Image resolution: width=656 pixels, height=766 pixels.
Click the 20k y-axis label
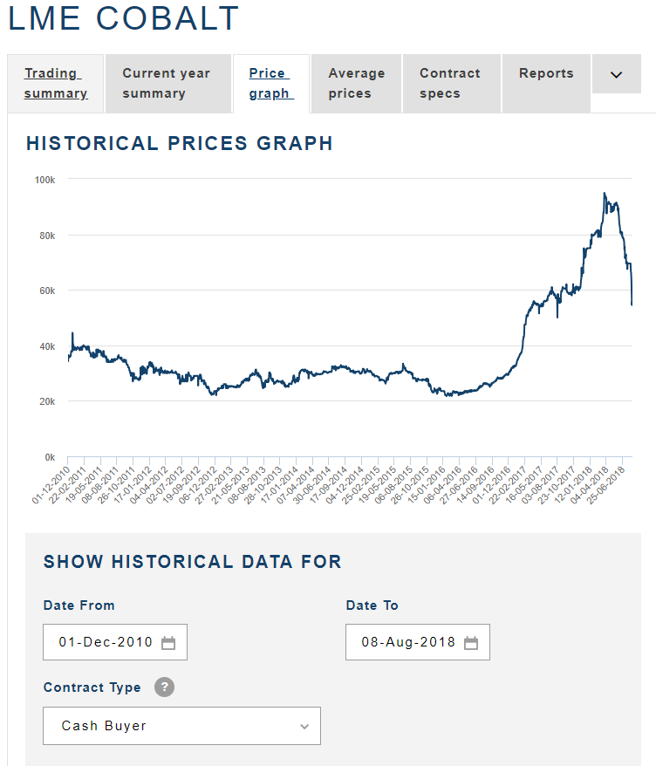tap(47, 401)
